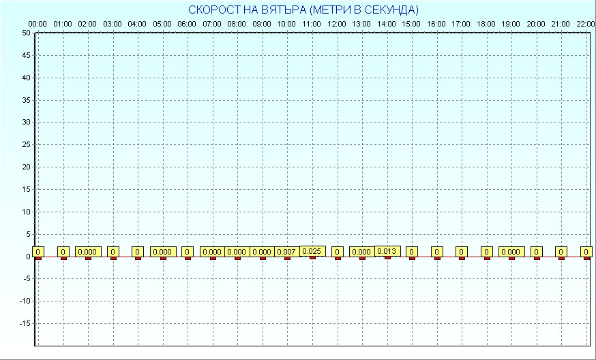
Task: Click the 18:00 time axis label
Action: [486, 24]
